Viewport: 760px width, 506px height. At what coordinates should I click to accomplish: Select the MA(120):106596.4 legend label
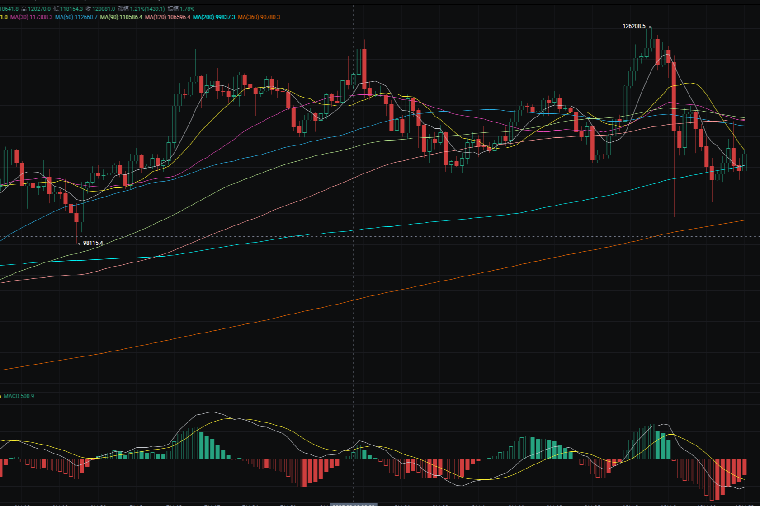pyautogui.click(x=167, y=17)
